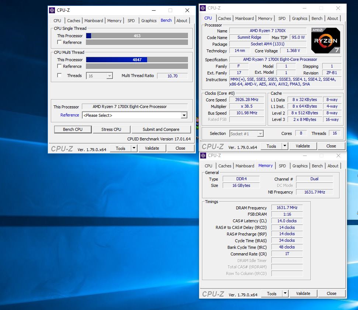Click the Multiplier value x 38.5
This screenshot has width=358, height=310.
pyautogui.click(x=247, y=106)
